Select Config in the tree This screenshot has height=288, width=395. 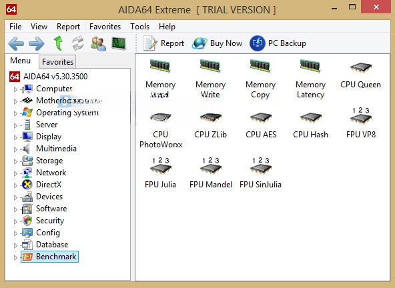click(x=48, y=233)
